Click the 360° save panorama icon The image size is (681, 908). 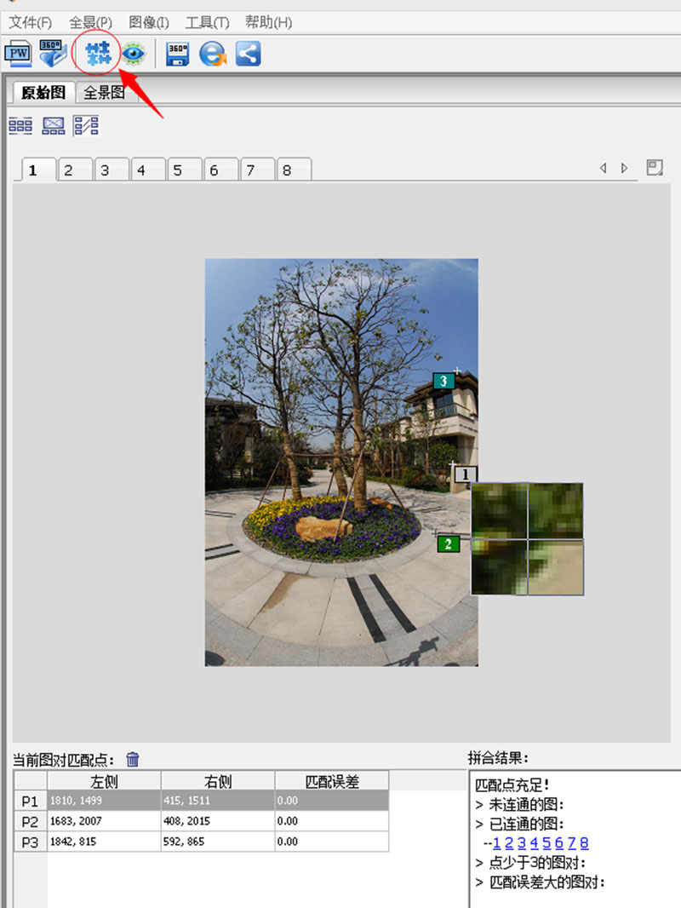tap(177, 54)
